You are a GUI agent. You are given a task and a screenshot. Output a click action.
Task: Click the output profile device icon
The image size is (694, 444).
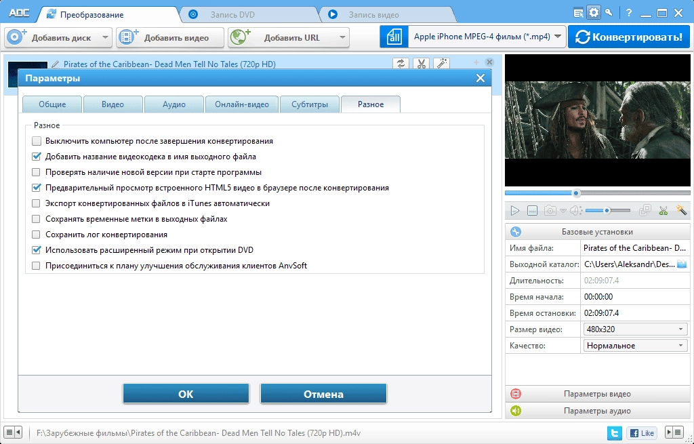pos(394,37)
